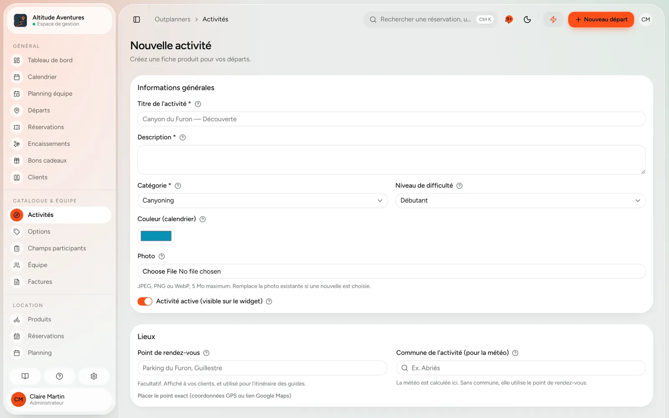Open documentation book icon in sidebar footer
This screenshot has height=418, width=669.
click(25, 376)
